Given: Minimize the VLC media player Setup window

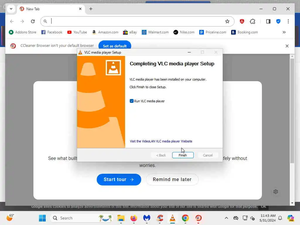Looking at the screenshot, I should coord(189,52).
